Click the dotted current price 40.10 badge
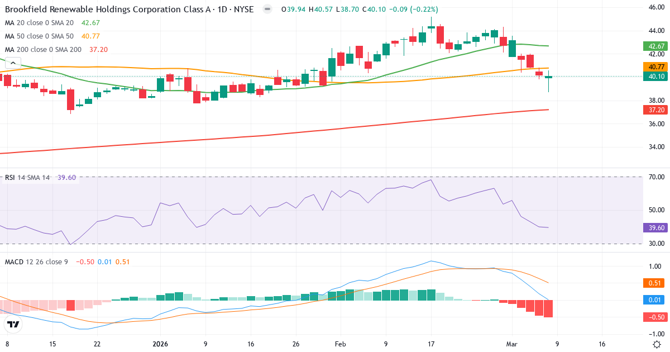Viewport: 670px width, 352px height. coord(654,77)
